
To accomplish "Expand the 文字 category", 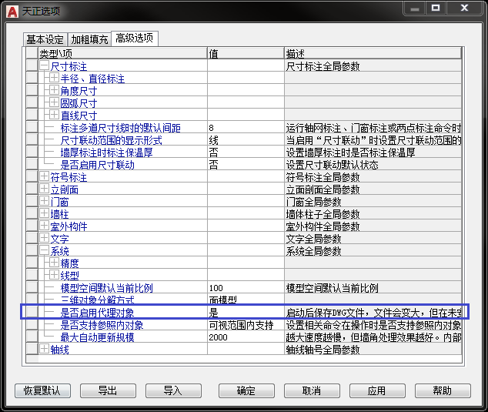I will 44,239.
